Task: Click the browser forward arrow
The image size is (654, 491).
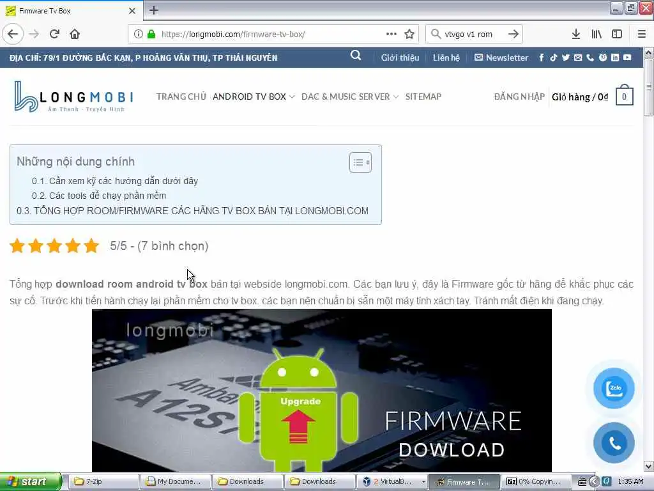Action: click(x=34, y=34)
